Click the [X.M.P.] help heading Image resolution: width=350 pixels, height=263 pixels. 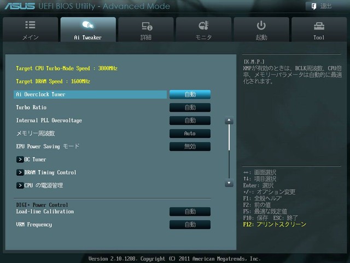click(254, 62)
